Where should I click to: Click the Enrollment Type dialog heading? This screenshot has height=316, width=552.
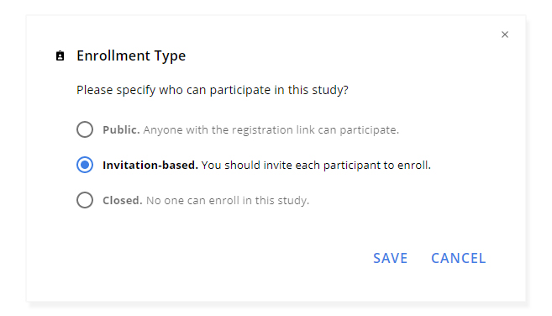coord(131,55)
